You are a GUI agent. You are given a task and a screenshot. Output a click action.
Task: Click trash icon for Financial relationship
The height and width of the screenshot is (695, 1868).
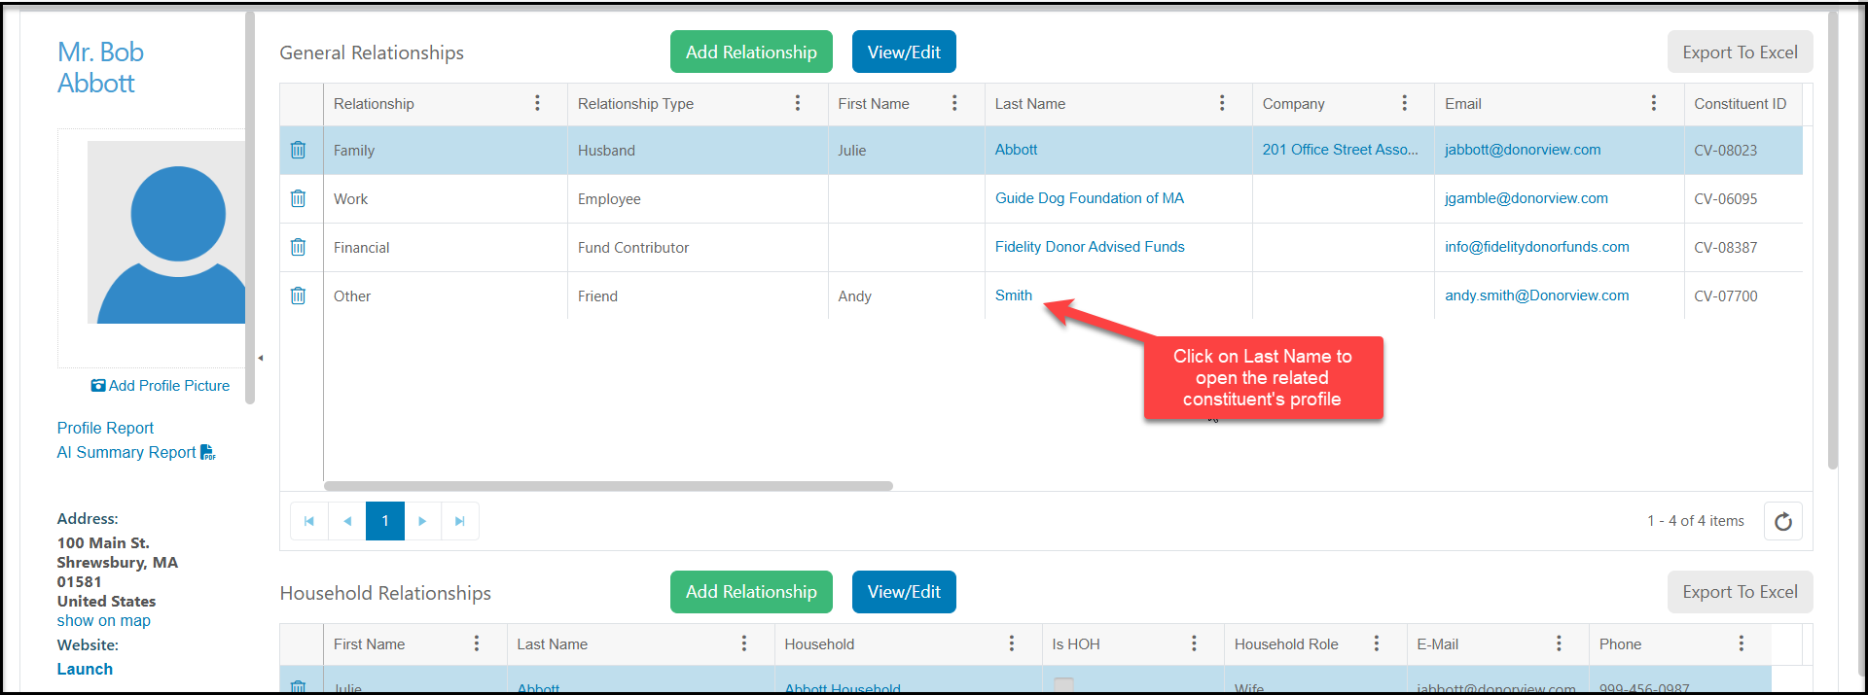pyautogui.click(x=298, y=247)
